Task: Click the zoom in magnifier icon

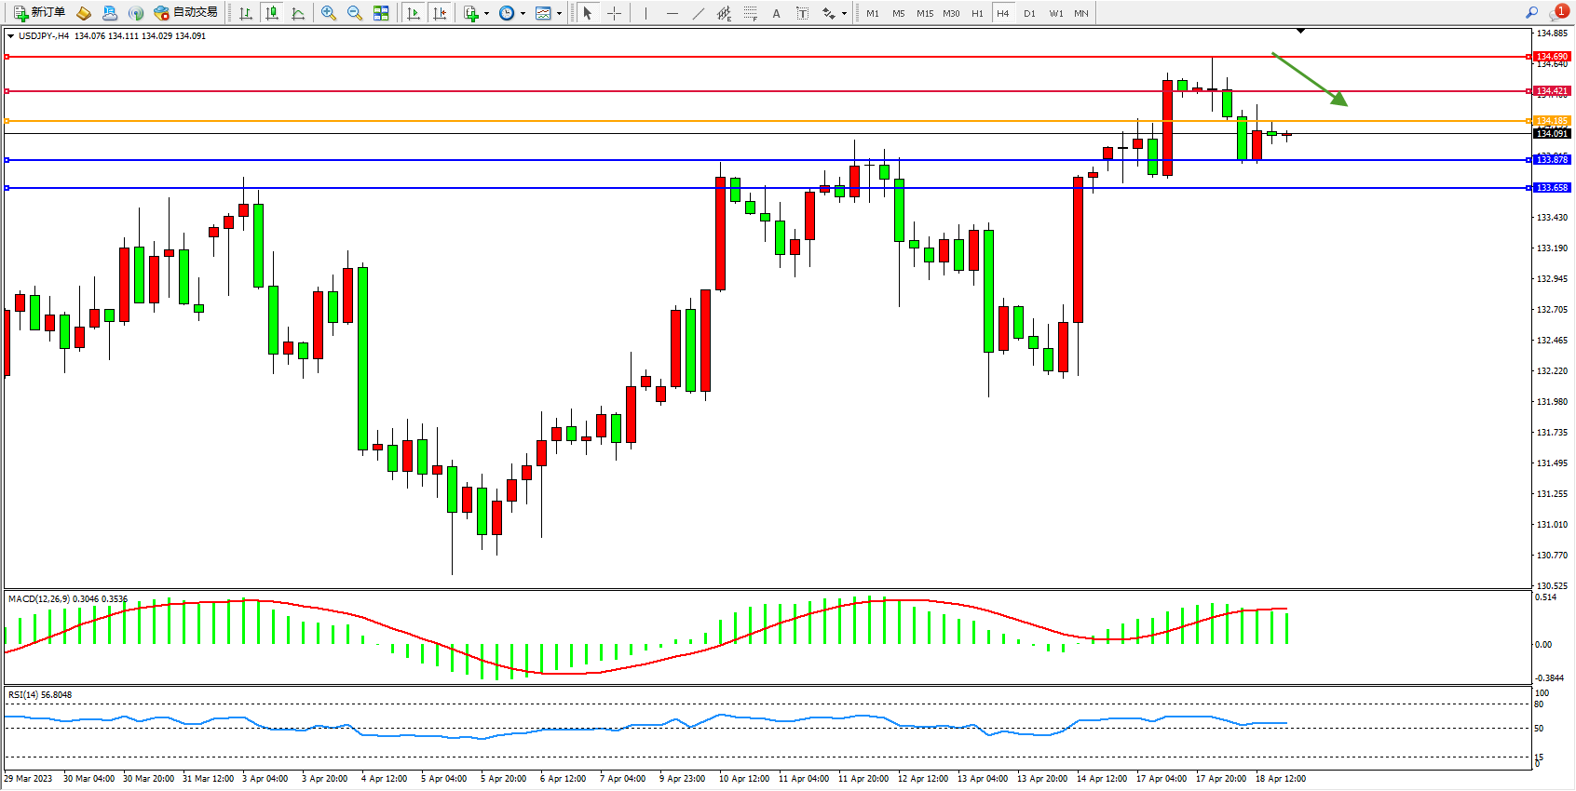Action: click(329, 13)
